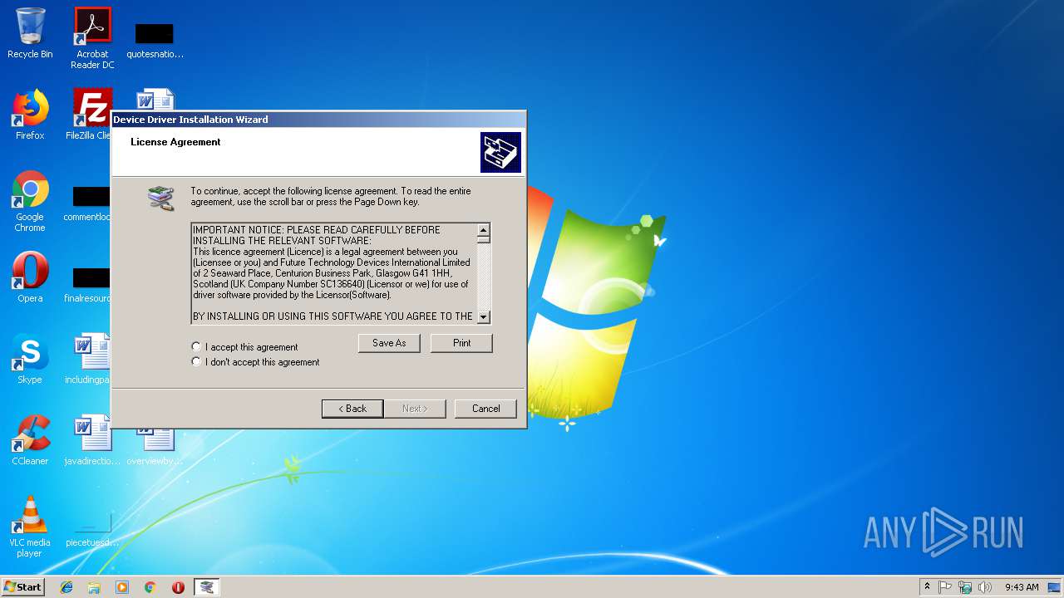
Task: Click the Print button
Action: pos(461,343)
